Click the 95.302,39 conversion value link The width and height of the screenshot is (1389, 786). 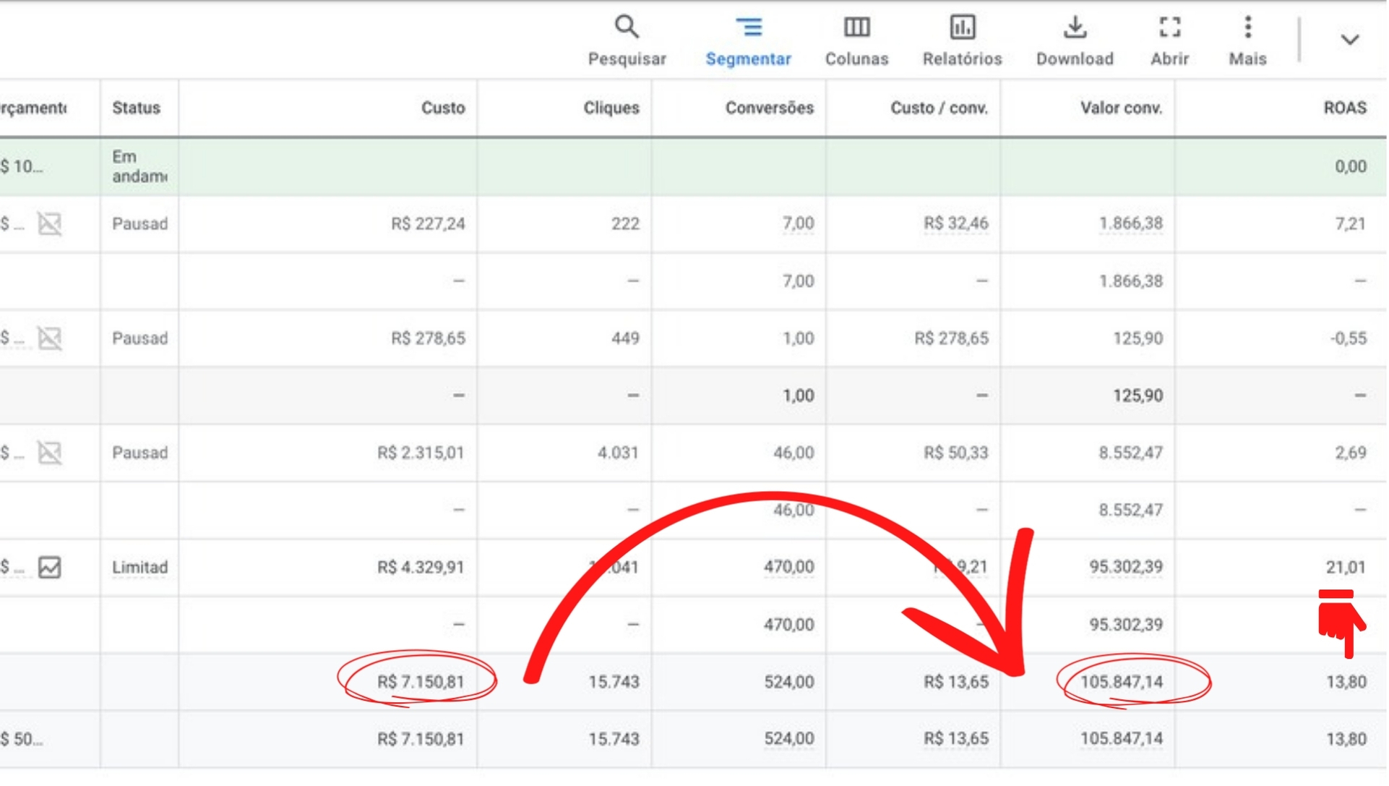(1125, 568)
